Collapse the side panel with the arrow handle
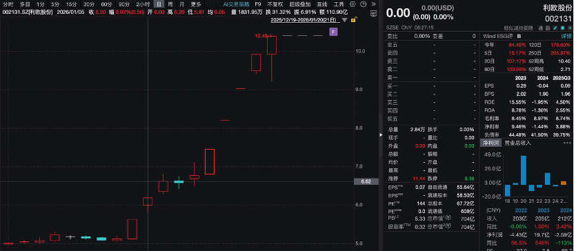The height and width of the screenshot is (251, 574). click(380, 134)
